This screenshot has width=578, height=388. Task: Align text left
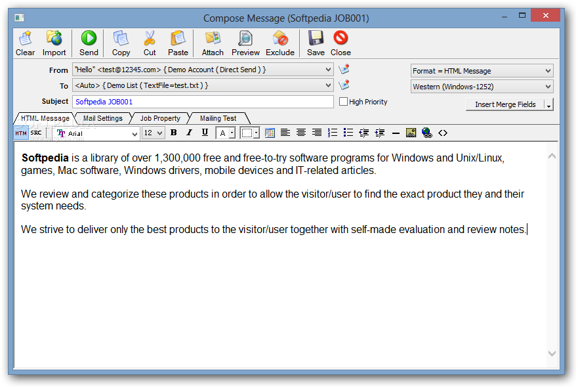click(x=285, y=133)
